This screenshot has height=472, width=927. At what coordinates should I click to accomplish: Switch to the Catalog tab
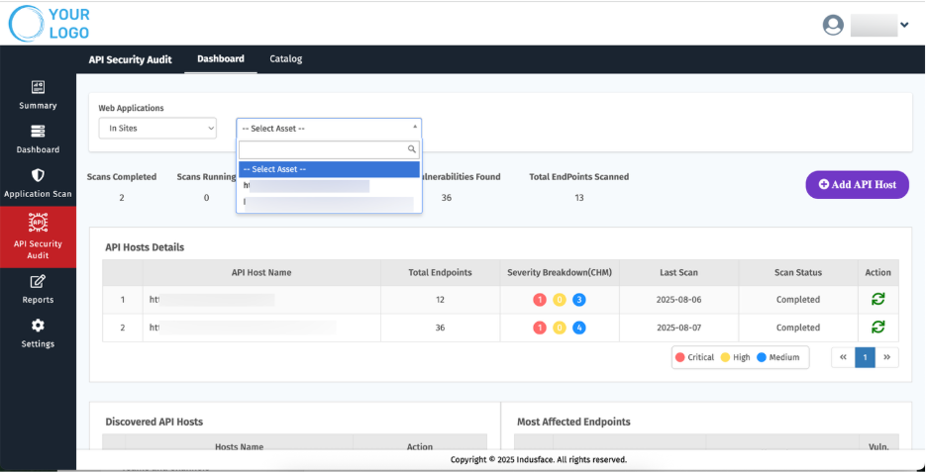pos(286,58)
